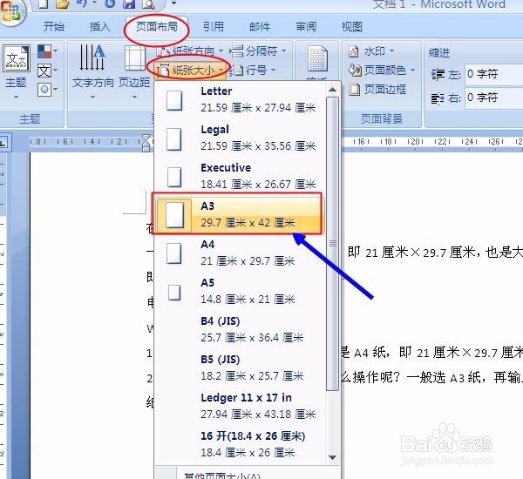Viewport: 523px width, 479px height.
Task: Select Ledger 11 x 17 in size
Action: (241, 407)
